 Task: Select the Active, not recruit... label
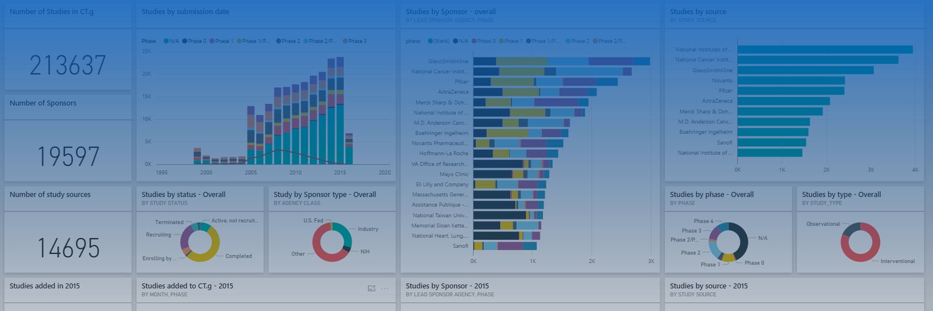234,220
